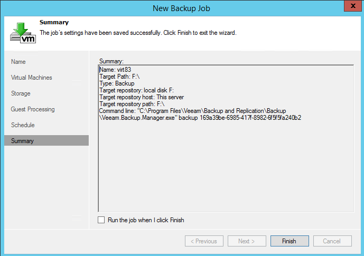Click the Veeam.Backup.Manager.exe backup GUID line
Viewport: 364px width, 256px height.
(x=200, y=118)
